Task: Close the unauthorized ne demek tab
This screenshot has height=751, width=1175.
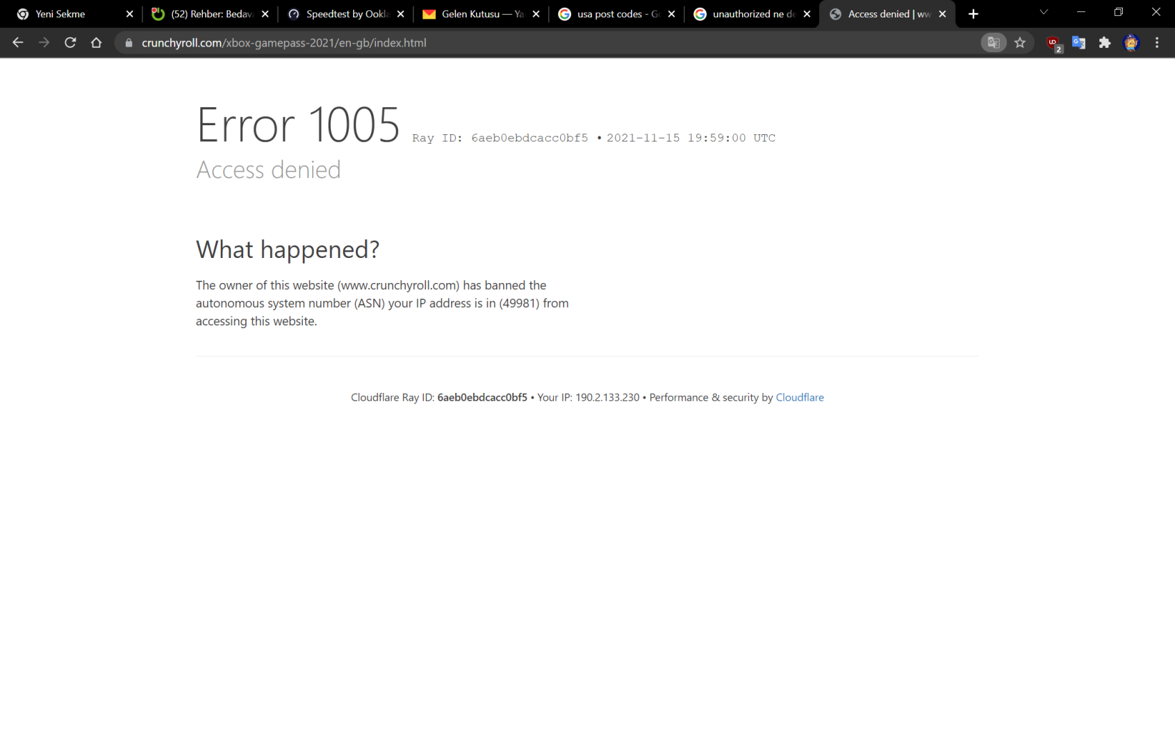Action: click(x=807, y=14)
